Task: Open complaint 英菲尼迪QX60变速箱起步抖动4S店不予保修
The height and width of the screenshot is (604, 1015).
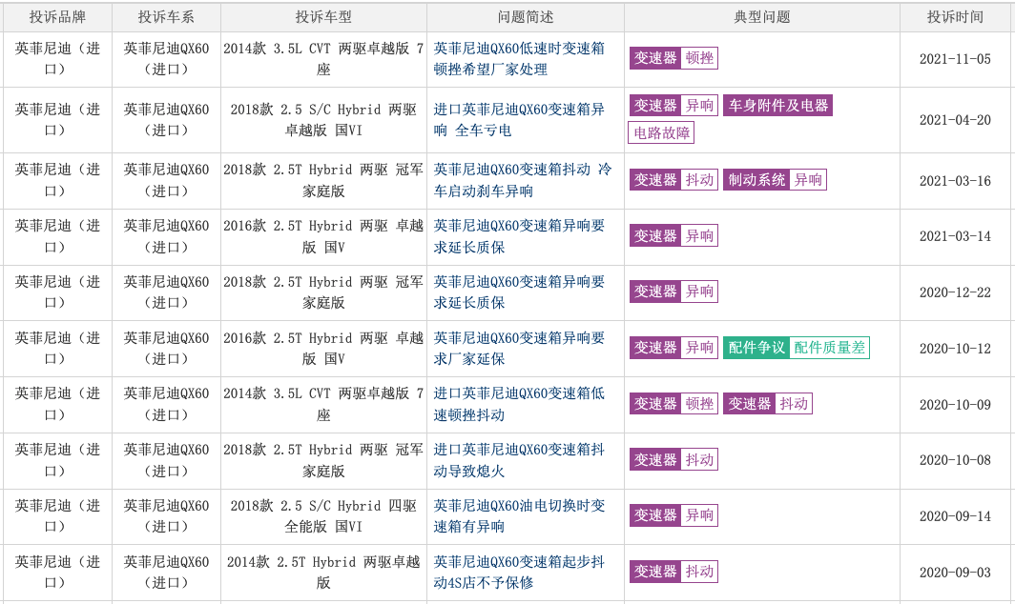Action: point(519,573)
